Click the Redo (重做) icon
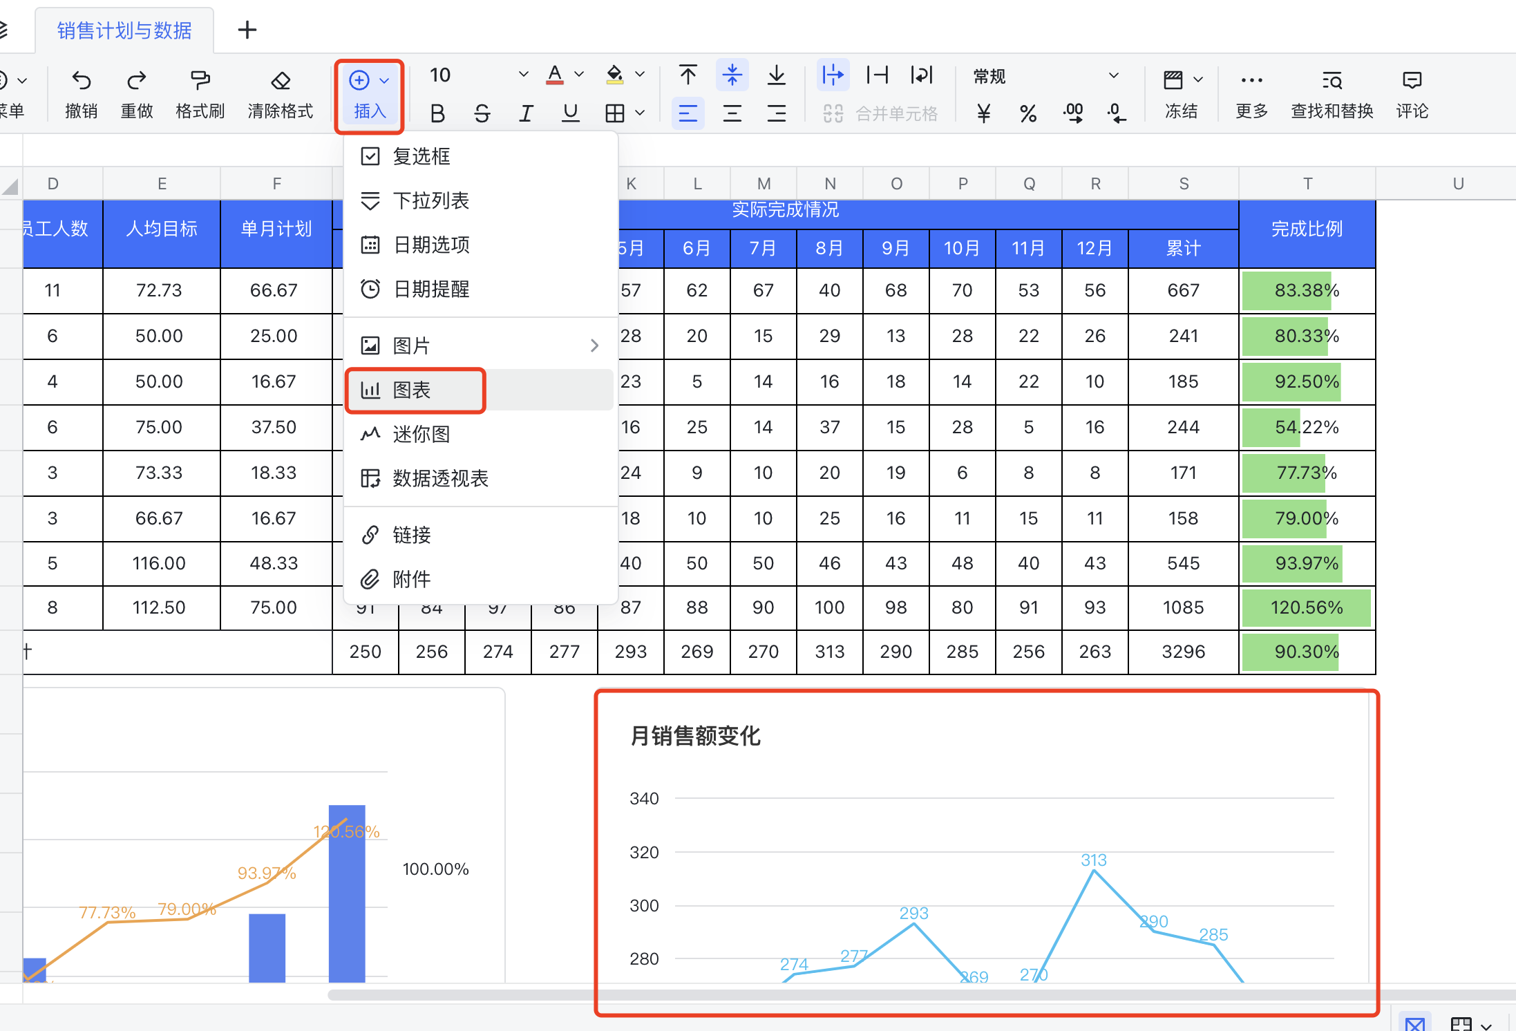The width and height of the screenshot is (1516, 1031). tap(136, 81)
